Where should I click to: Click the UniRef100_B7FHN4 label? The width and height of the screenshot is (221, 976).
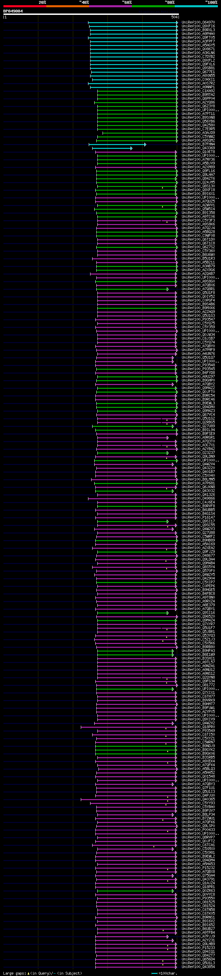(x=198, y=144)
